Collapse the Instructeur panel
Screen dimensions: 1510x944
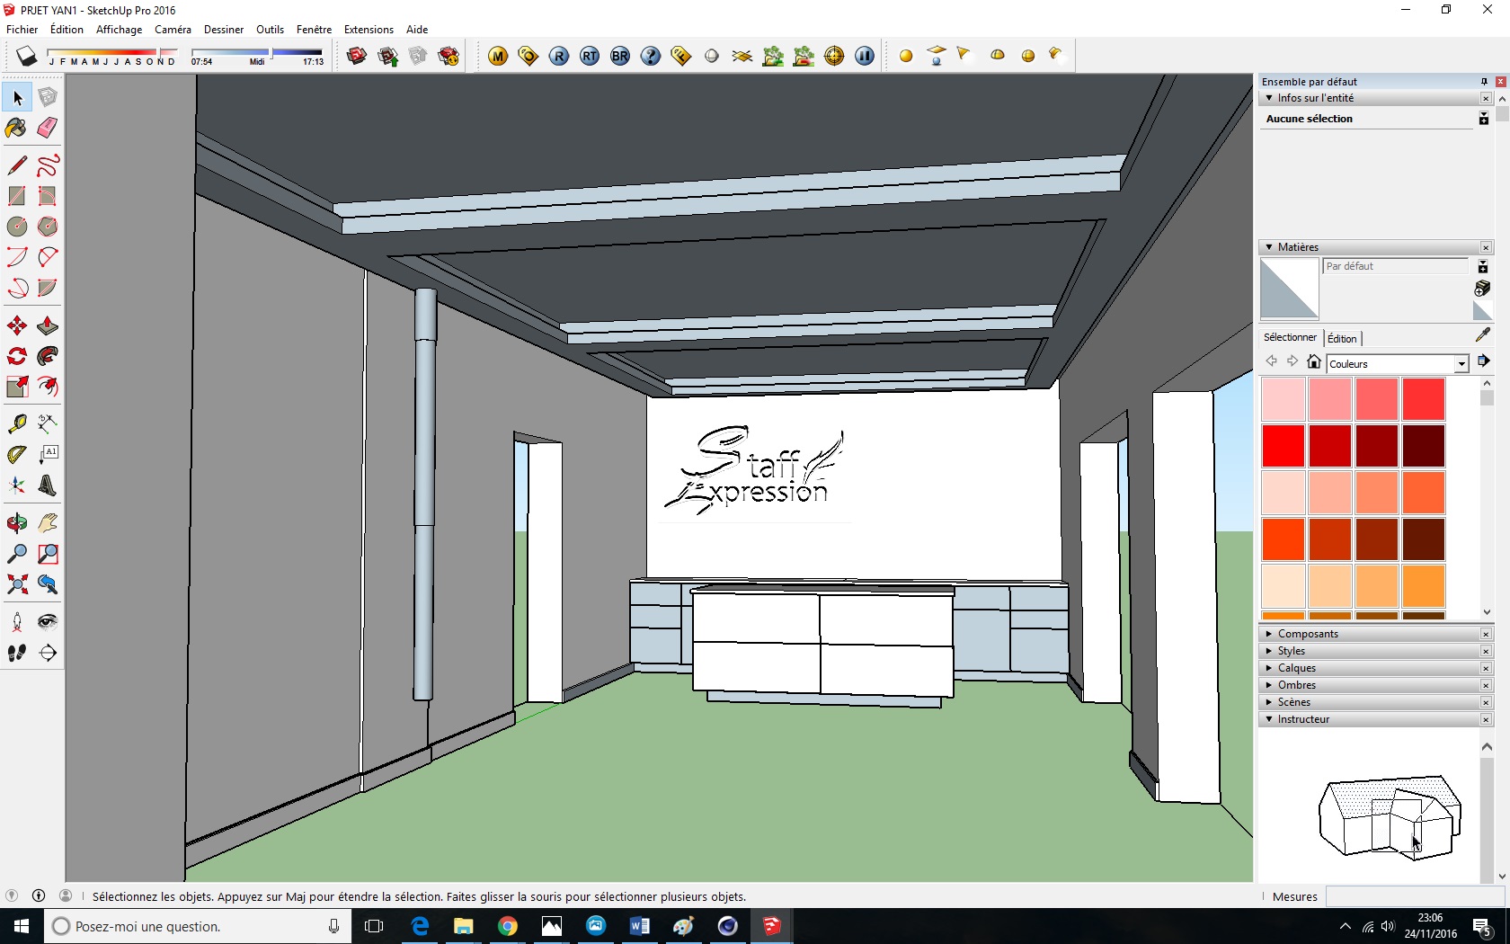tap(1269, 719)
